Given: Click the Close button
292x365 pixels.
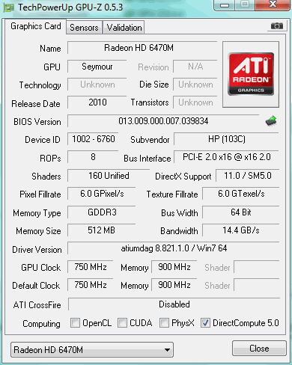Looking at the screenshot, I should (259, 349).
